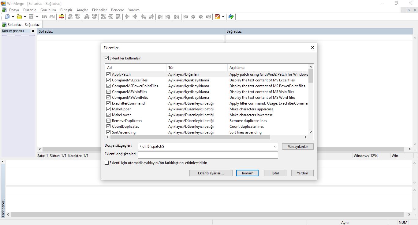Expand the Open folder dropdown arrow
The width and height of the screenshot is (418, 225).
pyautogui.click(x=25, y=16)
